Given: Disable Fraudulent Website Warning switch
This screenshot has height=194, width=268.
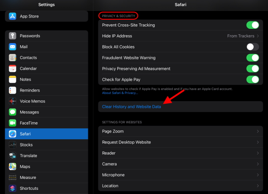Looking at the screenshot, I should coord(253,58).
